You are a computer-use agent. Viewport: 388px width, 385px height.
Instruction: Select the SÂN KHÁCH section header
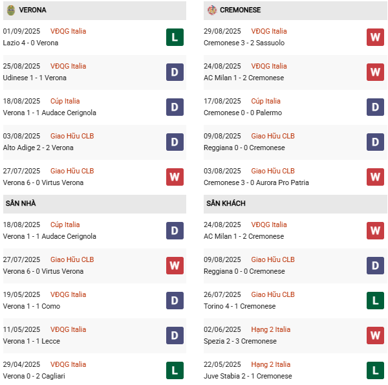click(226, 203)
